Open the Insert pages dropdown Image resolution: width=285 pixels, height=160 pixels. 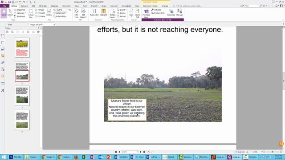[122, 10]
